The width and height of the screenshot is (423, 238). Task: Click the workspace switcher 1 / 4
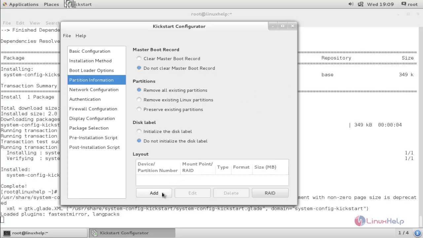pyautogui.click(x=404, y=233)
